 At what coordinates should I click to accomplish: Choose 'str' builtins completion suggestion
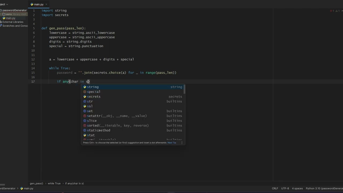tap(133, 101)
